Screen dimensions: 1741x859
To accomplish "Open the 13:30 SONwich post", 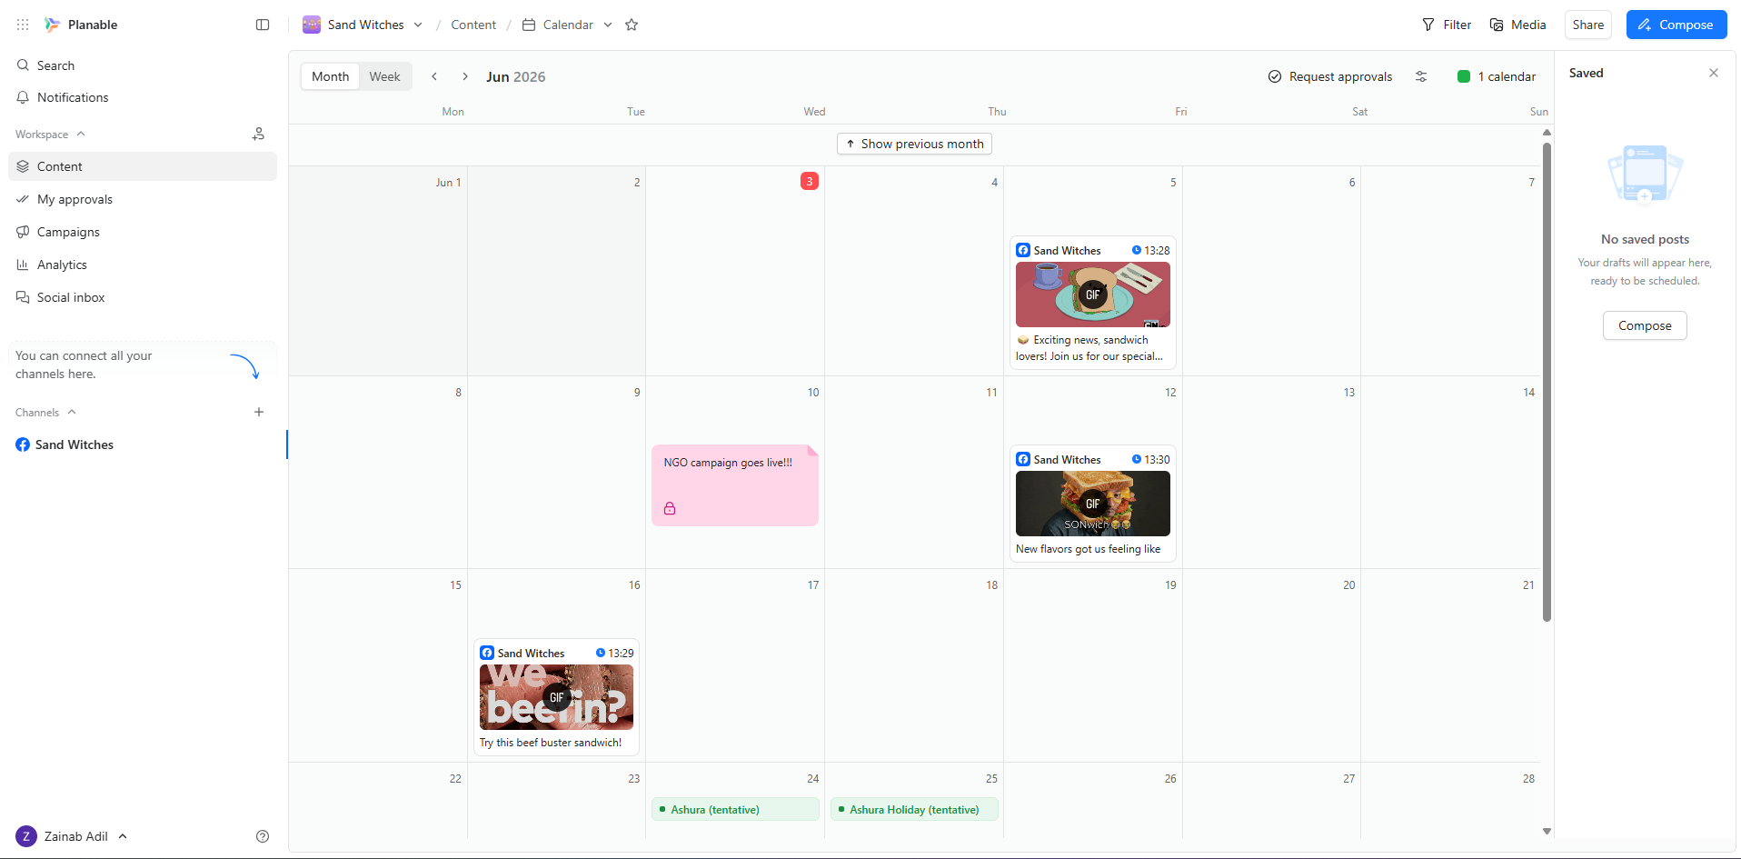I will click(x=1093, y=504).
